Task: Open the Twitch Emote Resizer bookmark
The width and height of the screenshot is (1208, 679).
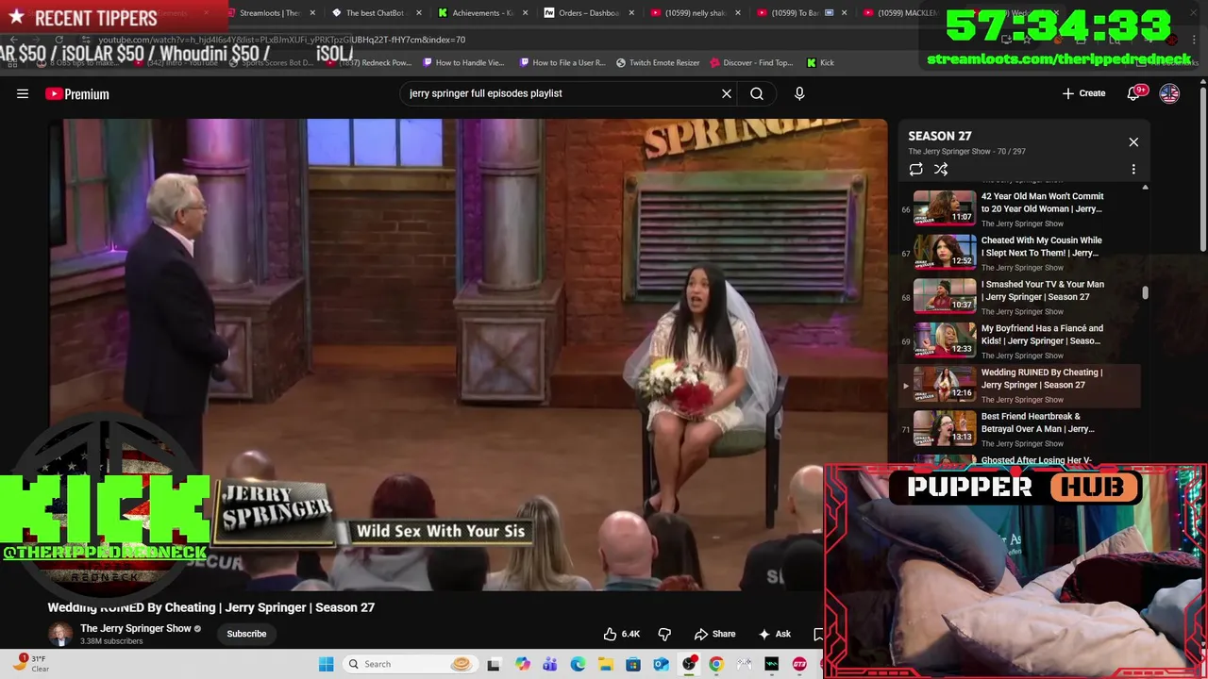Action: [658, 63]
